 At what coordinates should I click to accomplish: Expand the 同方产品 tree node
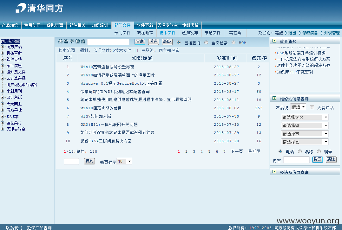coord(2,47)
